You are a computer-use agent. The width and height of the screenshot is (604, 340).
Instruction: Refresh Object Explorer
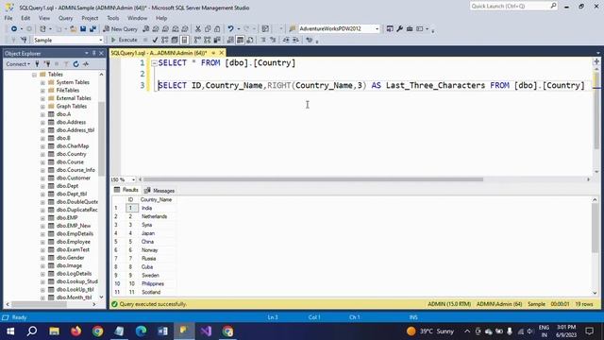(75, 64)
